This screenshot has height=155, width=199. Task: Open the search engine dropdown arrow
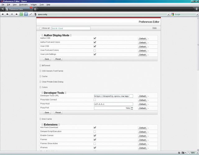(197, 15)
